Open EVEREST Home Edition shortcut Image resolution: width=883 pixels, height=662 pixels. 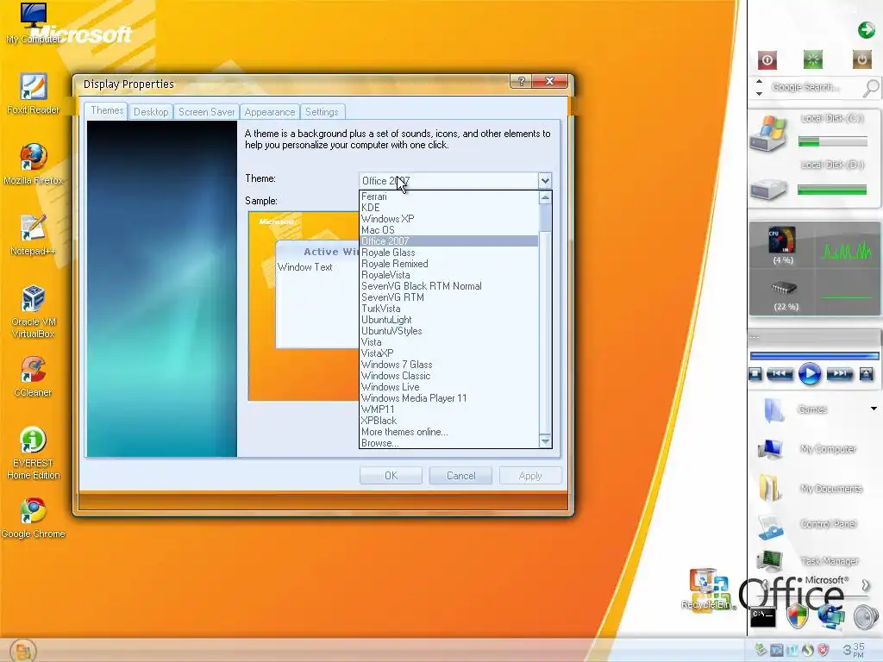pos(33,440)
